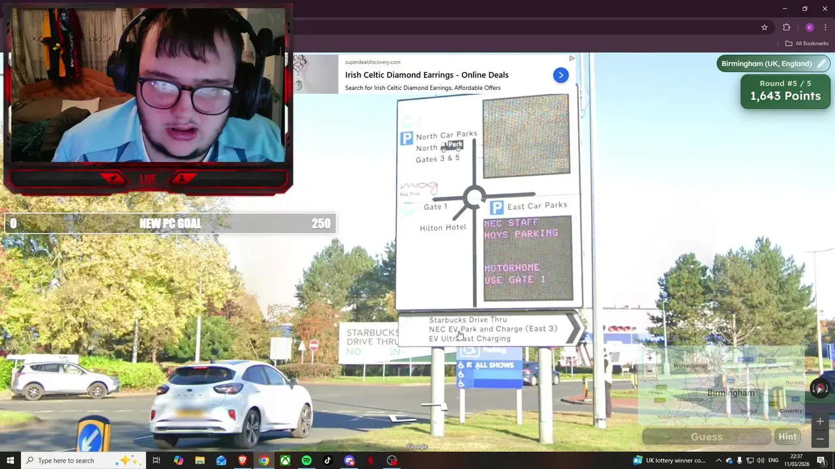
Task: Switch to Google Chrome in the taskbar
Action: 264,461
